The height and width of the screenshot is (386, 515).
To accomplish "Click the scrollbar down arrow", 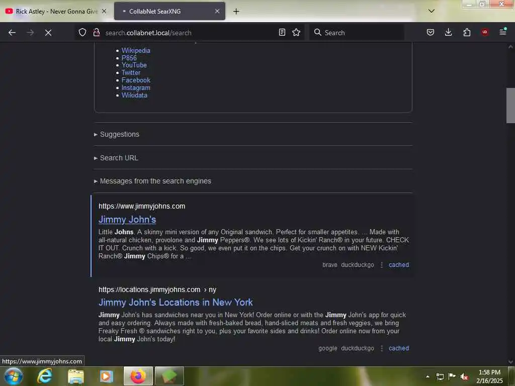I will point(510,362).
